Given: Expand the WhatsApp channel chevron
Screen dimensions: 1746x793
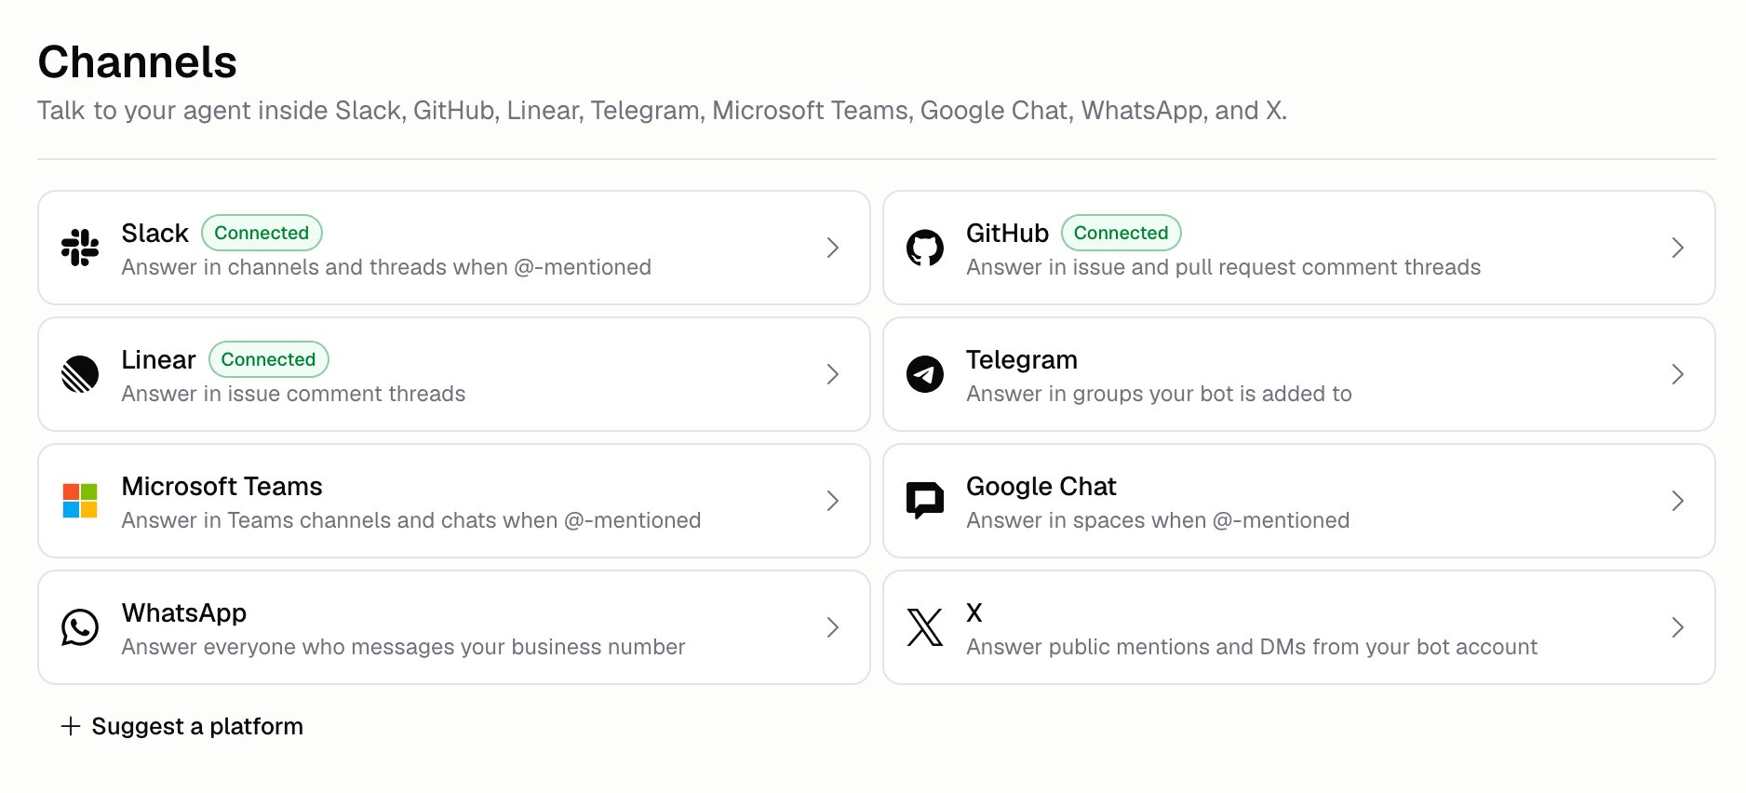Looking at the screenshot, I should pos(833,627).
